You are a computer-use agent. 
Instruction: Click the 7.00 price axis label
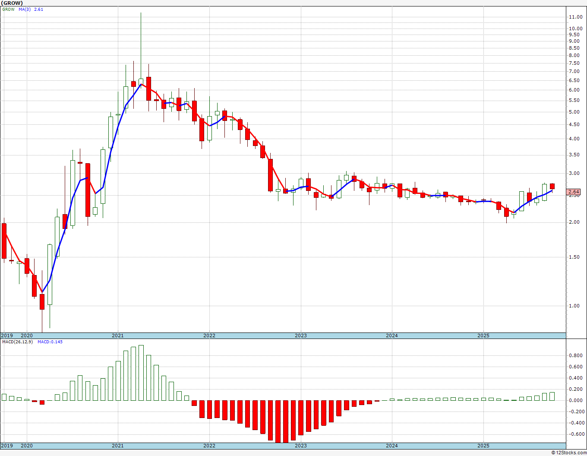click(x=574, y=72)
